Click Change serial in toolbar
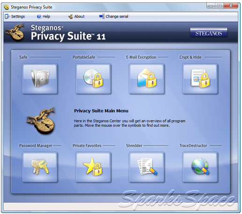This screenshot has height=214, width=242. pyautogui.click(x=114, y=16)
